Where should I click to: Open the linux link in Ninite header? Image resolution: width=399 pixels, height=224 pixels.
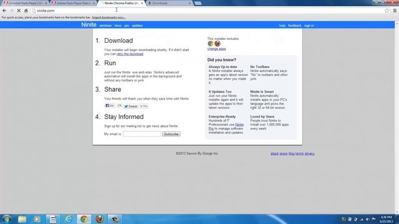tap(118, 26)
